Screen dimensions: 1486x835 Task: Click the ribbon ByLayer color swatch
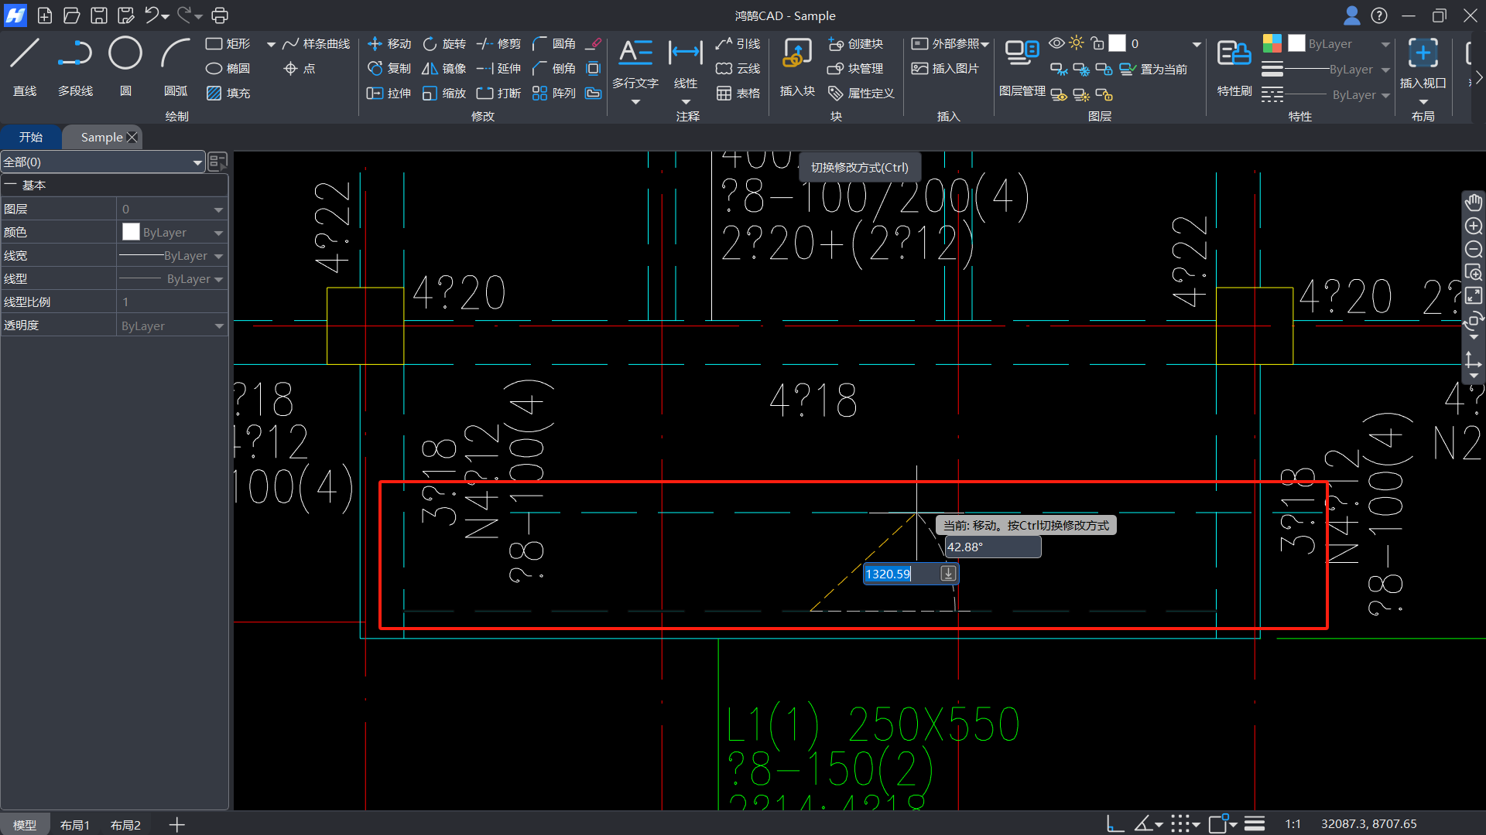tap(1296, 43)
